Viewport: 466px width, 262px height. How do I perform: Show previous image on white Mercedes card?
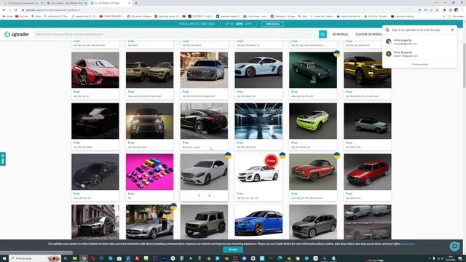(x=199, y=196)
